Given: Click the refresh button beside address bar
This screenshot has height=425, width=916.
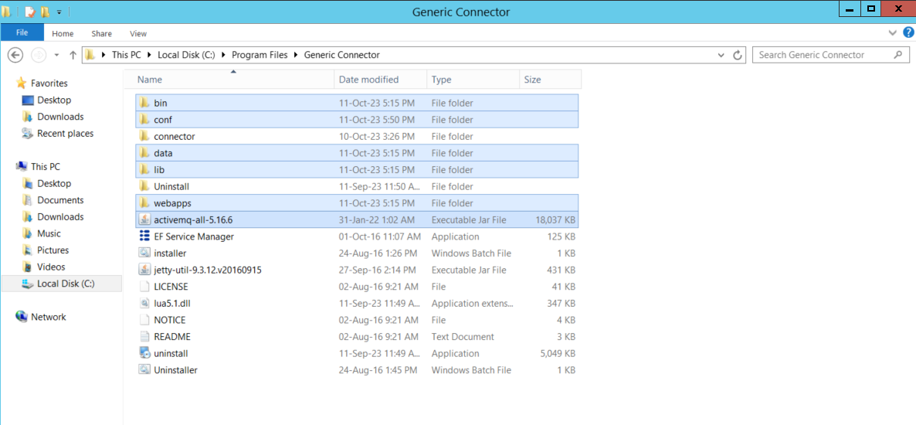Looking at the screenshot, I should tap(738, 55).
